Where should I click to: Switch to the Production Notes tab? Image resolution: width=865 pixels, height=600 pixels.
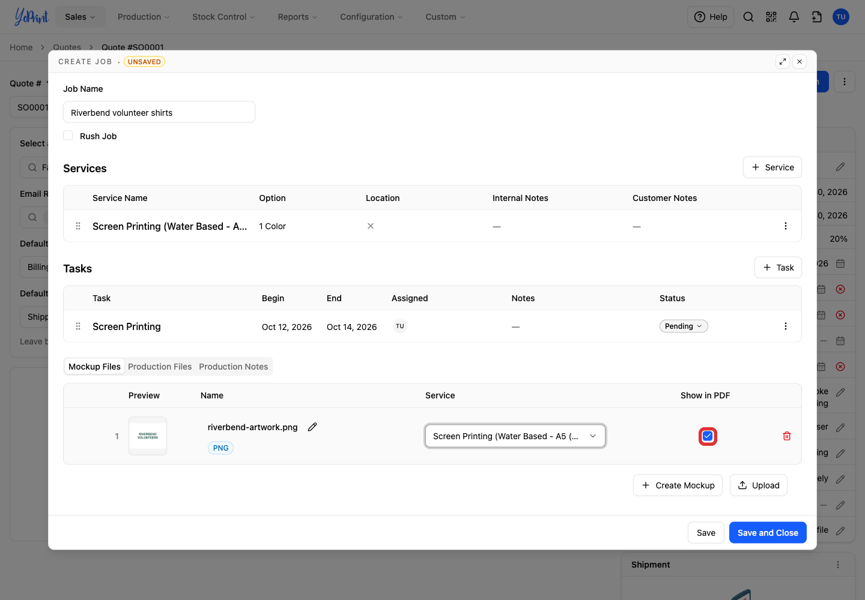pyautogui.click(x=234, y=367)
